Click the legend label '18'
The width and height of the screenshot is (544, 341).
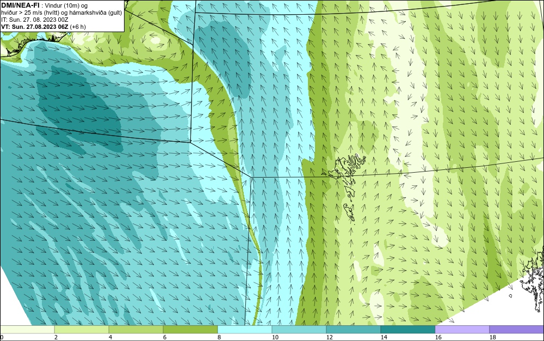[492, 337]
